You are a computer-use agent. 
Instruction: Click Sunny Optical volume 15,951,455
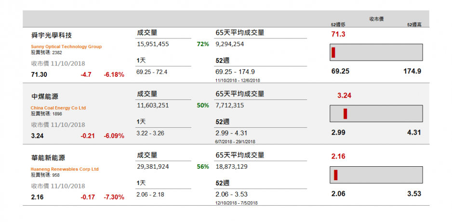pos(153,44)
